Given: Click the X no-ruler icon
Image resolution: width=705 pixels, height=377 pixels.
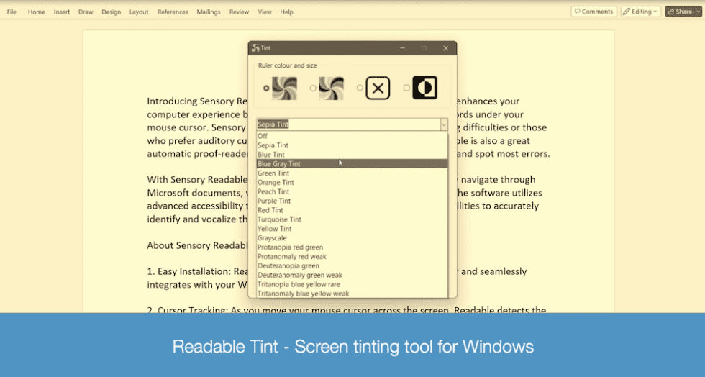Looking at the screenshot, I should (378, 88).
